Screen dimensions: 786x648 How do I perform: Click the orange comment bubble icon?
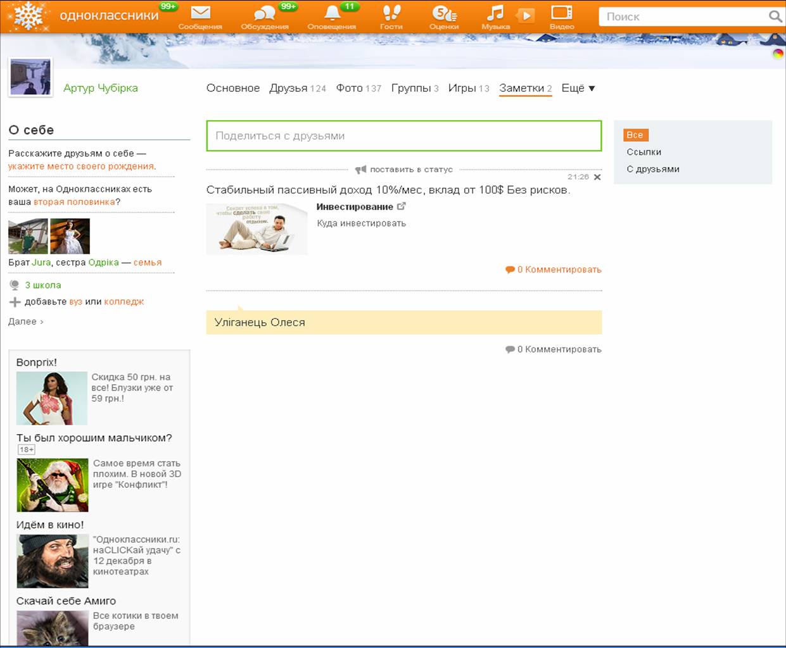510,270
